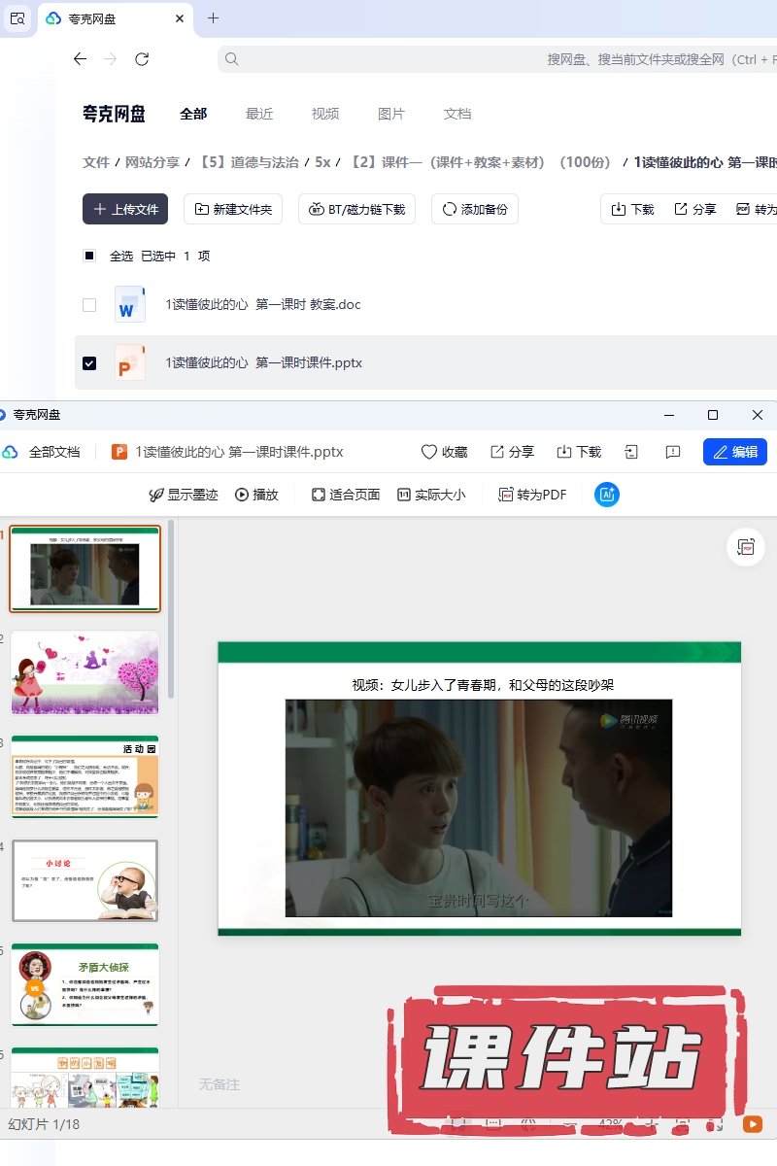Screen dimensions: 777x1166
Task: Click the 上传文件 upload button
Action: point(125,209)
